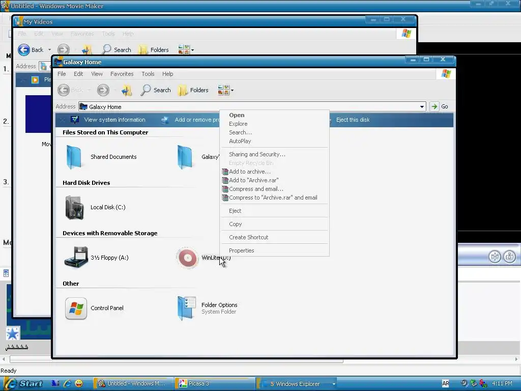Open the Control Panel icon
Image resolution: width=521 pixels, height=391 pixels.
(x=76, y=308)
